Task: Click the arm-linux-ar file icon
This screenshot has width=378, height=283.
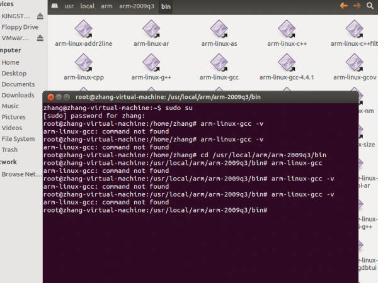Action: 151,29
